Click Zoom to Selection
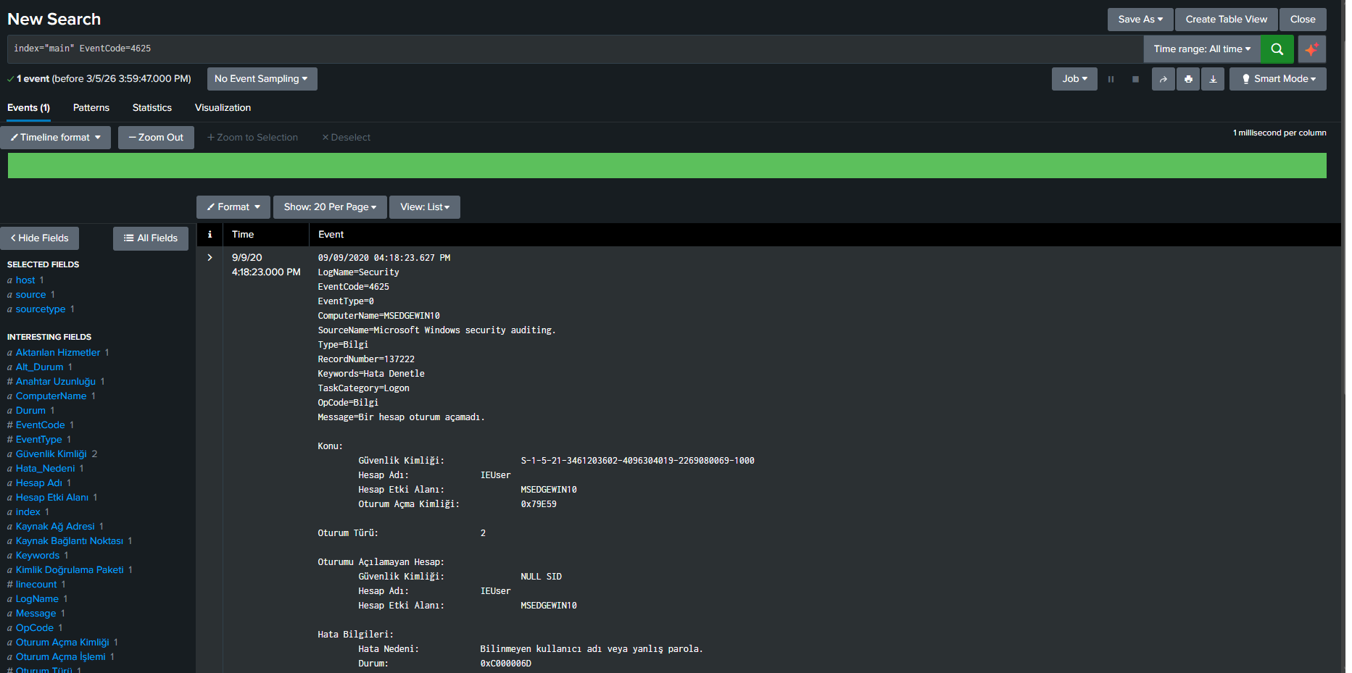The image size is (1352, 673). tap(252, 138)
